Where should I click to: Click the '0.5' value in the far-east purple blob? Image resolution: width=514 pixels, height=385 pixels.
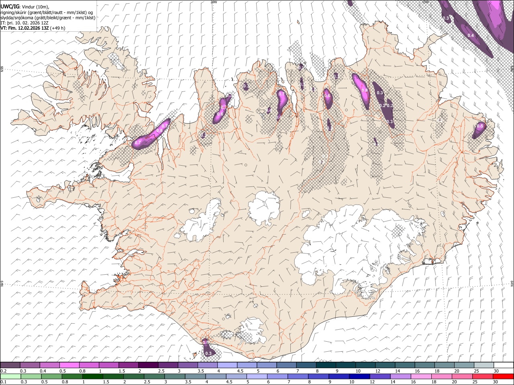(x=480, y=126)
